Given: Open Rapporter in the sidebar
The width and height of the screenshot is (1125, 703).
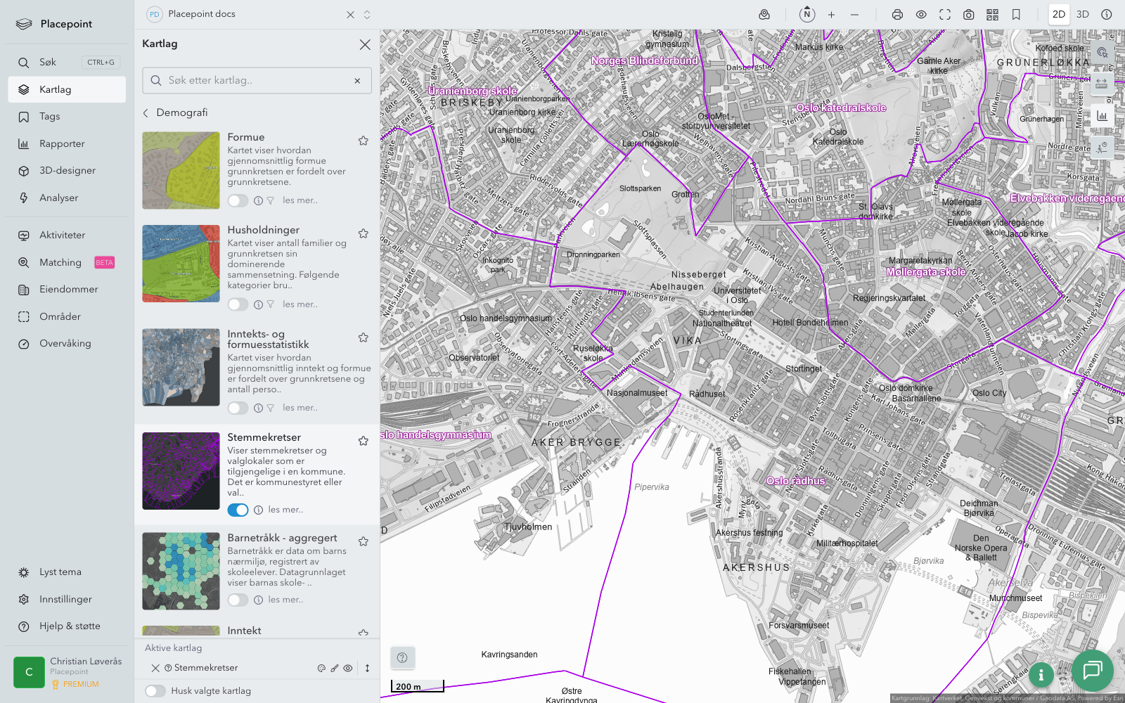Looking at the screenshot, I should click(62, 144).
